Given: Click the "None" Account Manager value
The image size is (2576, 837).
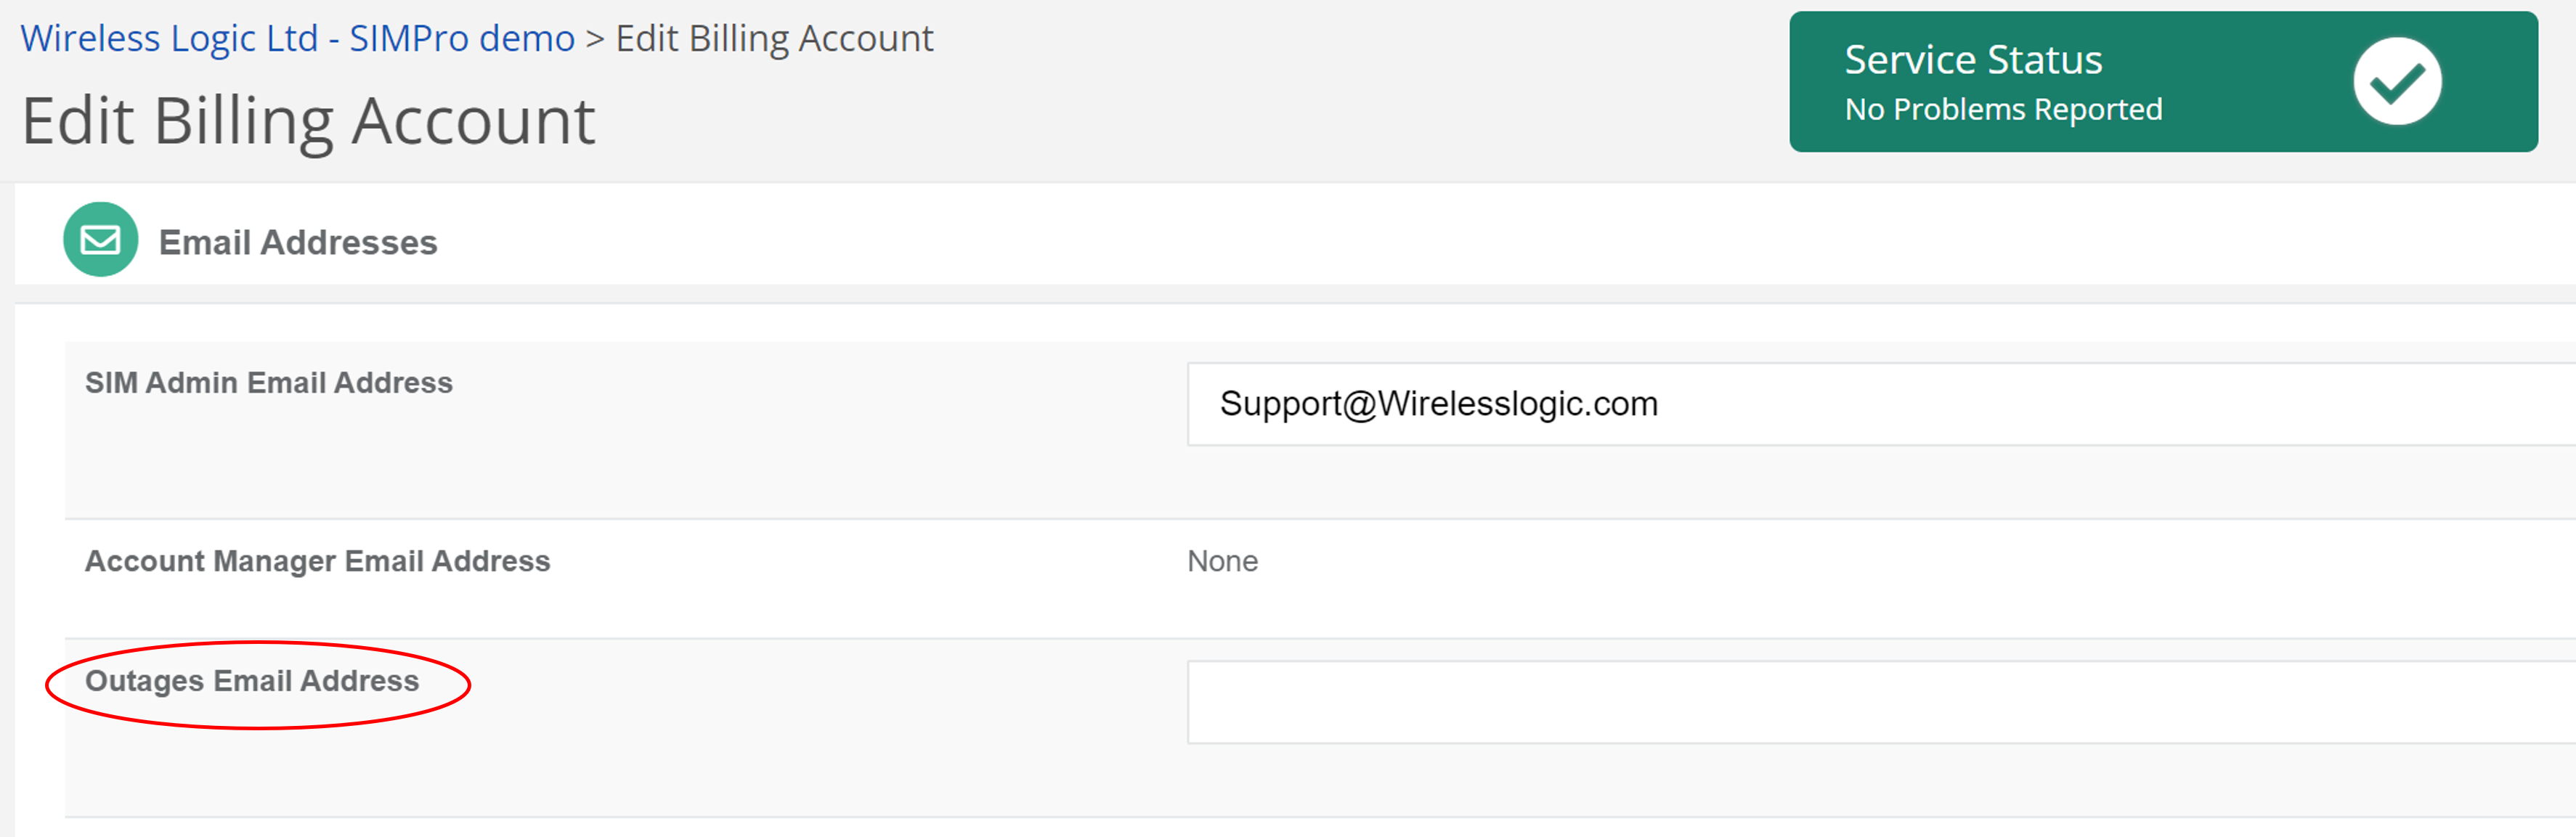Looking at the screenshot, I should point(1222,561).
